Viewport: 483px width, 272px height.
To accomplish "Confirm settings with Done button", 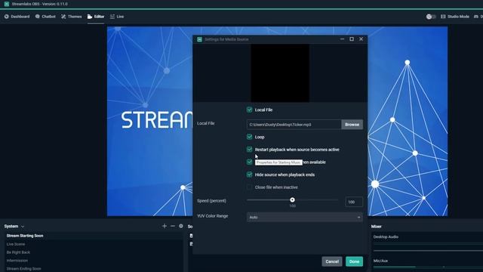I will point(354,261).
